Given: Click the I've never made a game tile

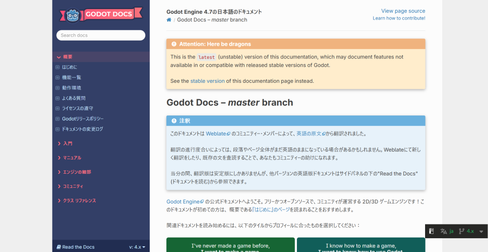Looking at the screenshot, I should (x=230, y=245).
